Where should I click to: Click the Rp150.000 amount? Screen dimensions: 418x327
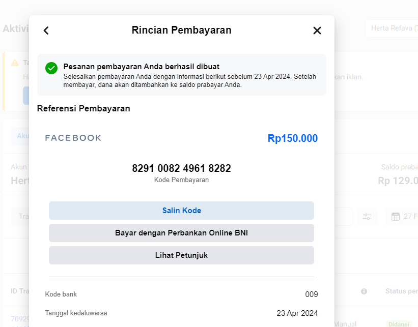tap(292, 138)
